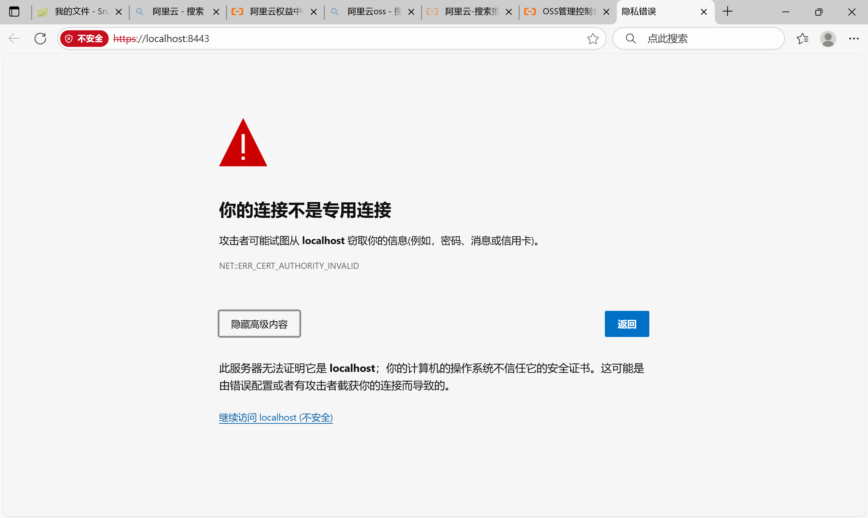Image resolution: width=868 pixels, height=518 pixels.
Task: Click the back navigation arrow
Action: tap(14, 38)
